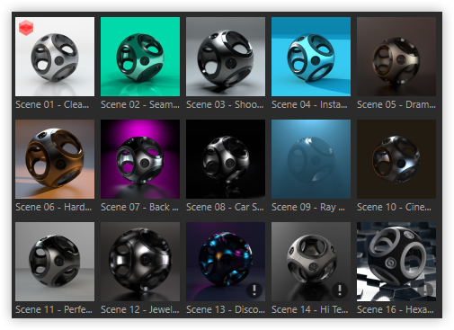Select the hexagon-floor Scene 16 thumbnail
Viewport: 454px width, 330px height.
(396, 262)
